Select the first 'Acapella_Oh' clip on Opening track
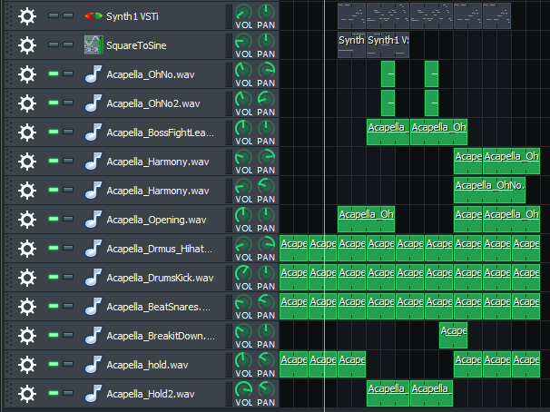Image resolution: width=550 pixels, height=412 pixels. [366, 220]
